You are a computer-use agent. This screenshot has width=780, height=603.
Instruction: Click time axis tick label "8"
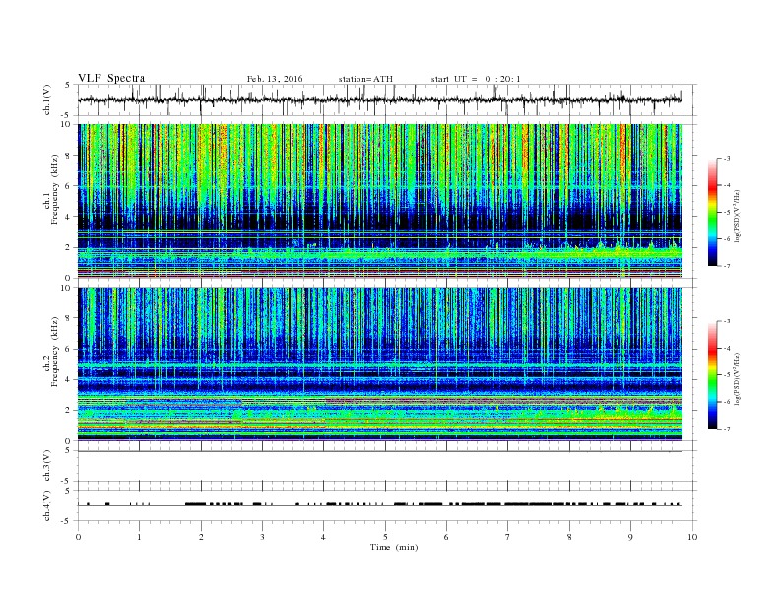pos(569,537)
